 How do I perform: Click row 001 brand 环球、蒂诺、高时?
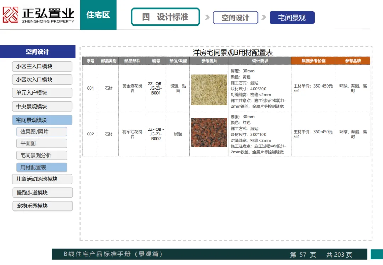(x=353, y=88)
